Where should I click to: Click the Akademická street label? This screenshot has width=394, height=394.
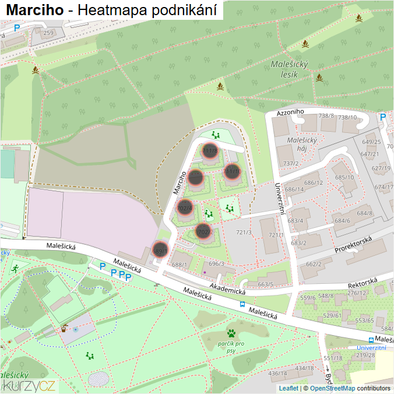coord(227,289)
